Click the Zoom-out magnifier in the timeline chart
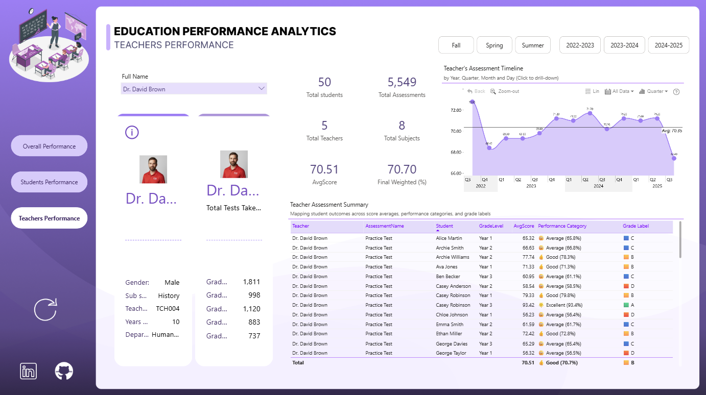The image size is (706, 395). coord(493,91)
